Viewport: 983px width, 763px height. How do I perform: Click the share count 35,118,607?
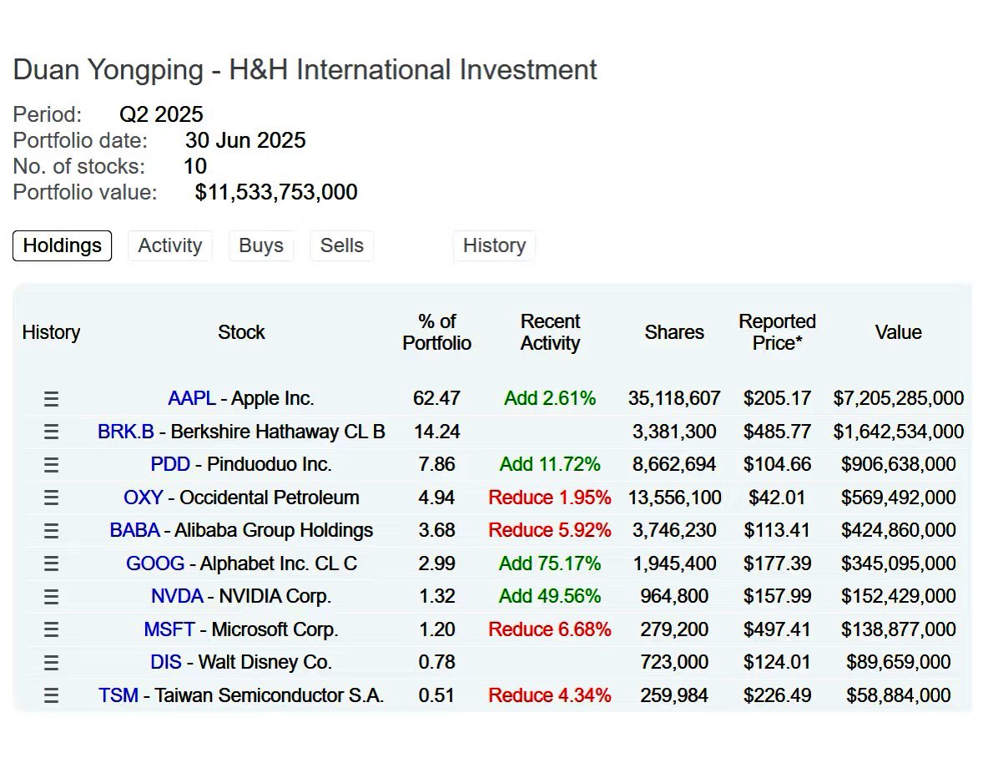coord(674,398)
